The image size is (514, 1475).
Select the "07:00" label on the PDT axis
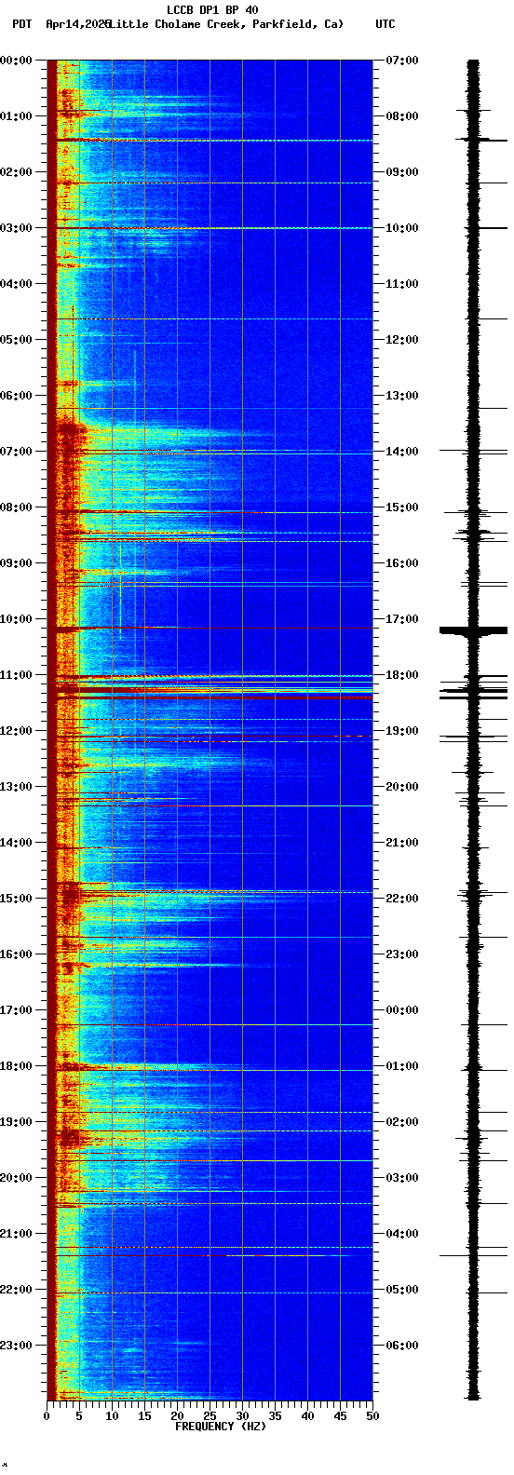pyautogui.click(x=16, y=452)
